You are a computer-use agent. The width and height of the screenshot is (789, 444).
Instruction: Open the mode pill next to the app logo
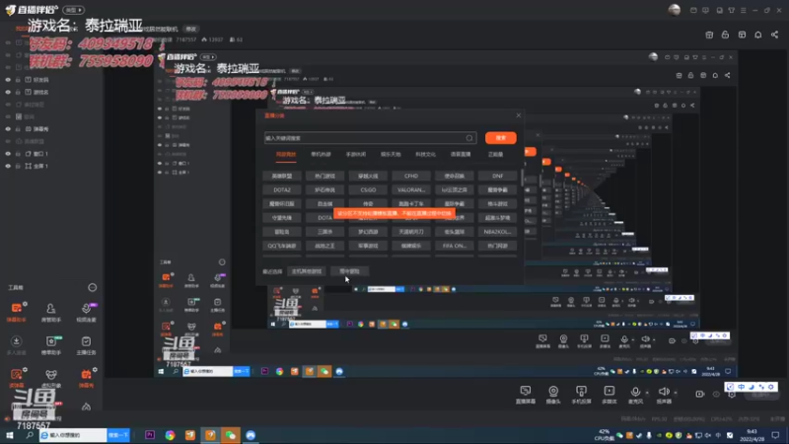(x=74, y=10)
